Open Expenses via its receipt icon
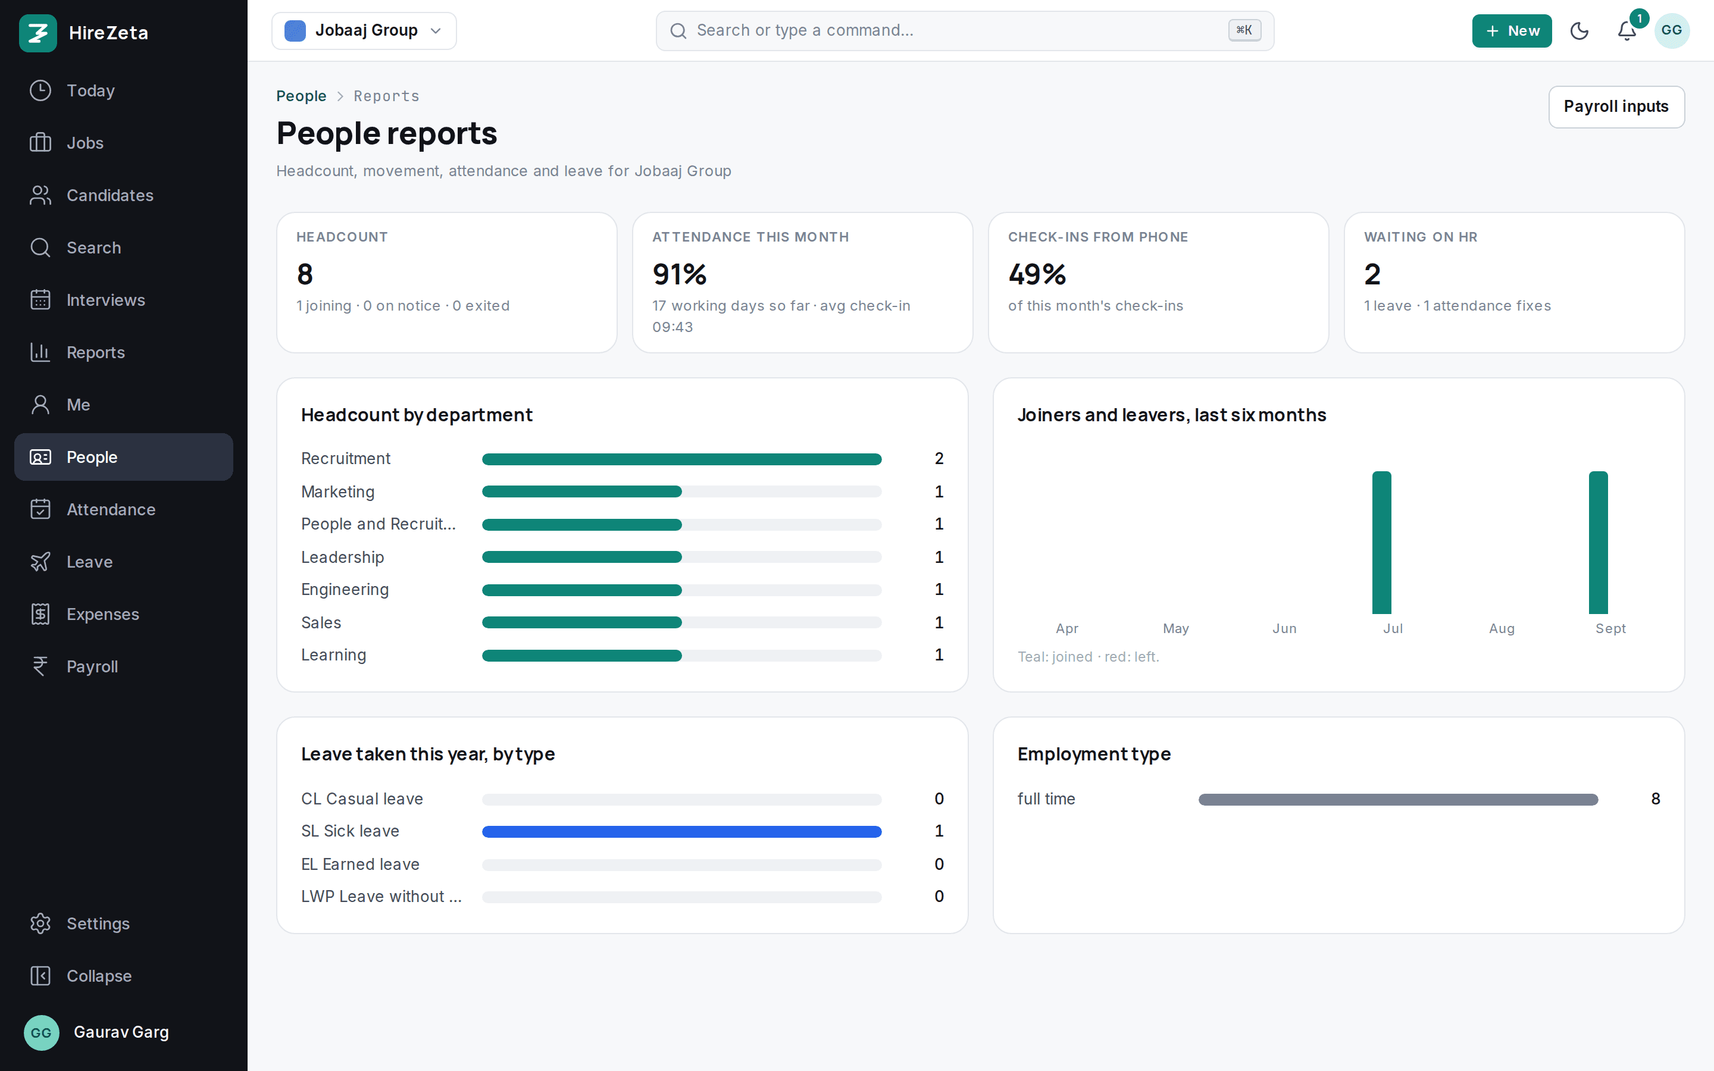The height and width of the screenshot is (1071, 1714). click(x=40, y=615)
